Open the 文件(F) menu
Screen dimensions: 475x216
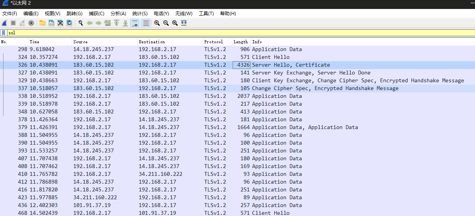pyautogui.click(x=10, y=14)
